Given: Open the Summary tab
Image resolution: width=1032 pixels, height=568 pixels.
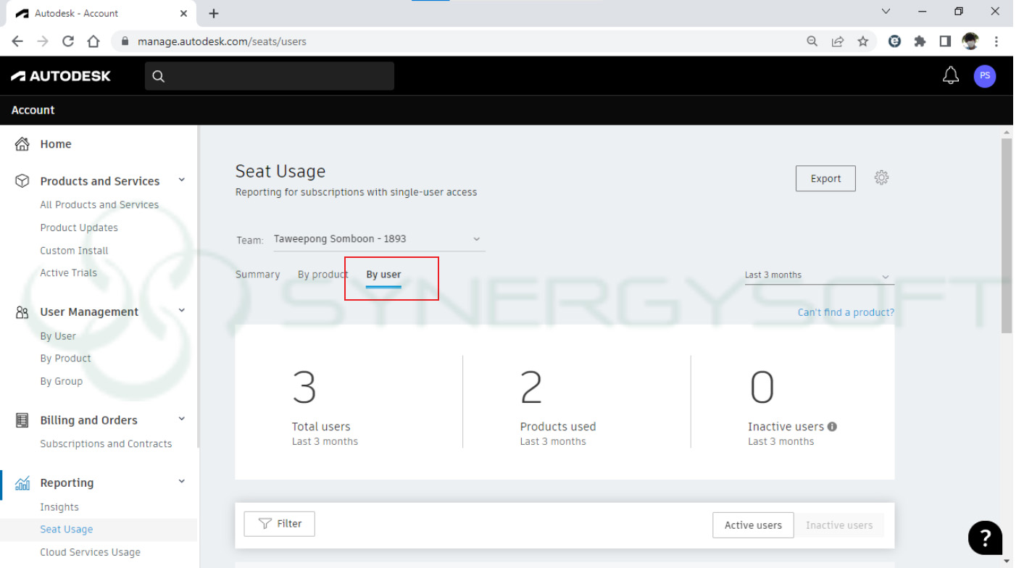Looking at the screenshot, I should click(257, 274).
